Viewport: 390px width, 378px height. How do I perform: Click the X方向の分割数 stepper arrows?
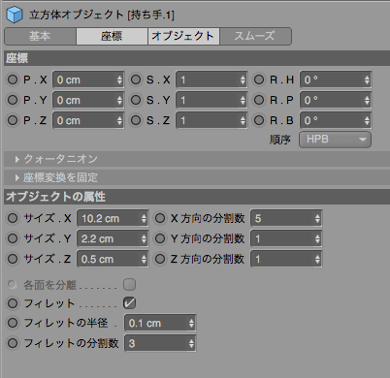317,218
